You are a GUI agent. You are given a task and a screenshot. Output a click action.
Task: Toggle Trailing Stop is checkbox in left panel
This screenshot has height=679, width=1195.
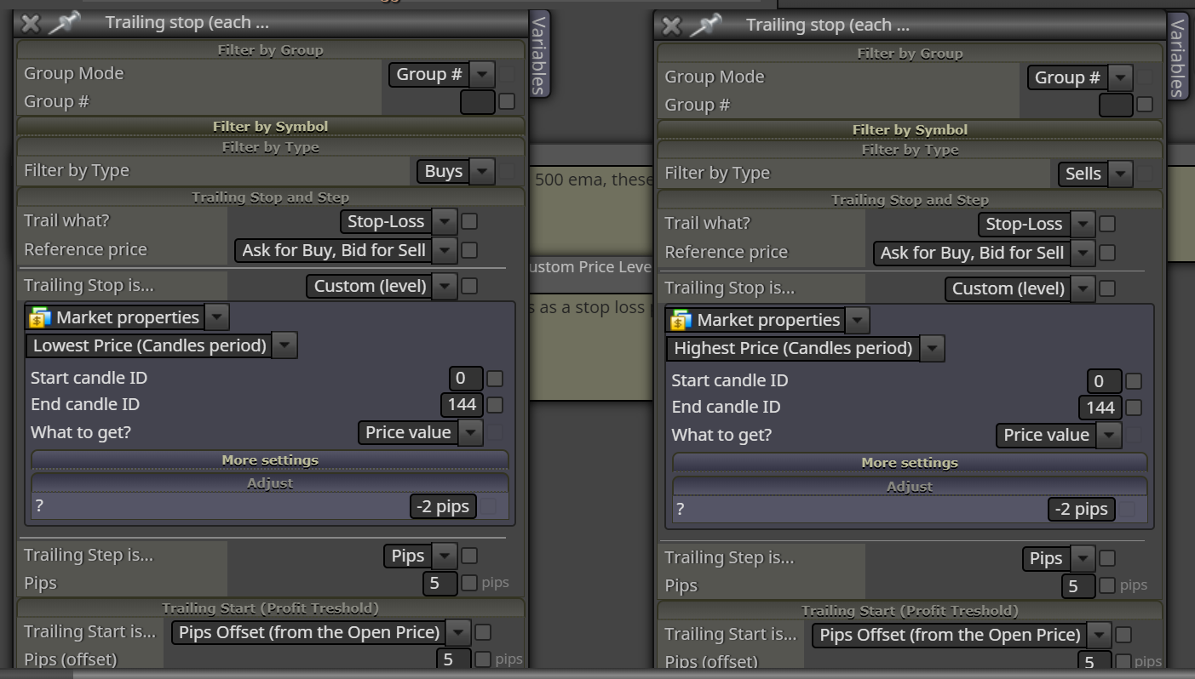point(469,286)
